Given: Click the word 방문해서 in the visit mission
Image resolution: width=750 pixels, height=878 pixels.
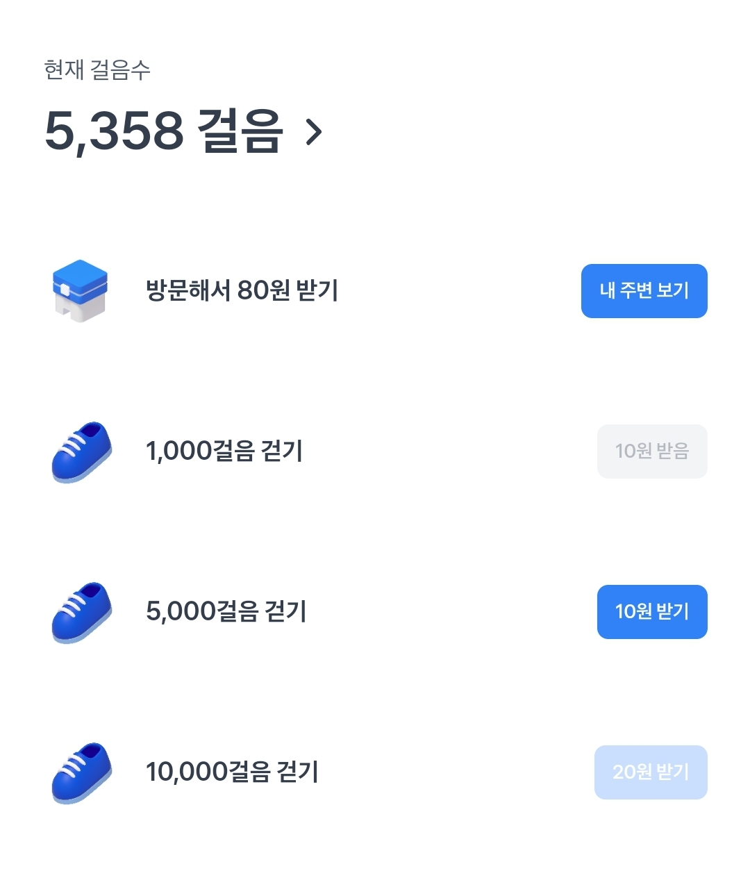Looking at the screenshot, I should point(187,290).
